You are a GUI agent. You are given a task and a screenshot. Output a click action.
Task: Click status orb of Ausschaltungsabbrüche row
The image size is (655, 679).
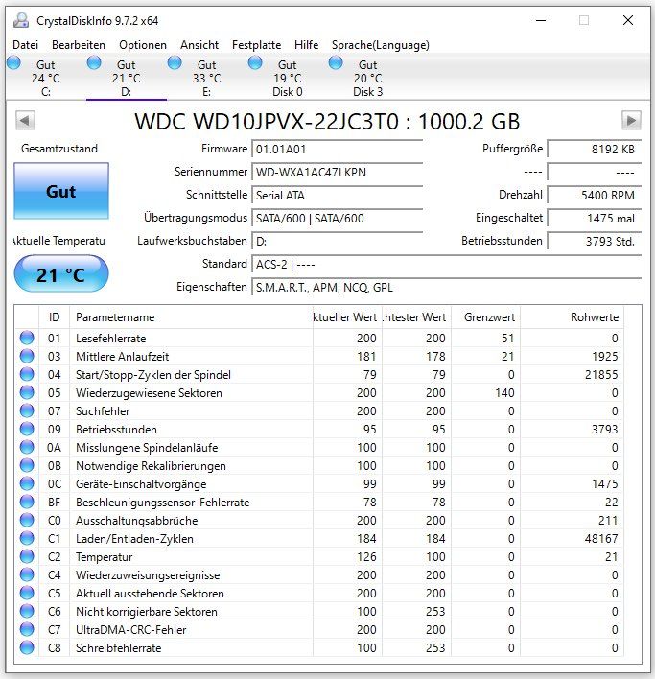(x=27, y=520)
